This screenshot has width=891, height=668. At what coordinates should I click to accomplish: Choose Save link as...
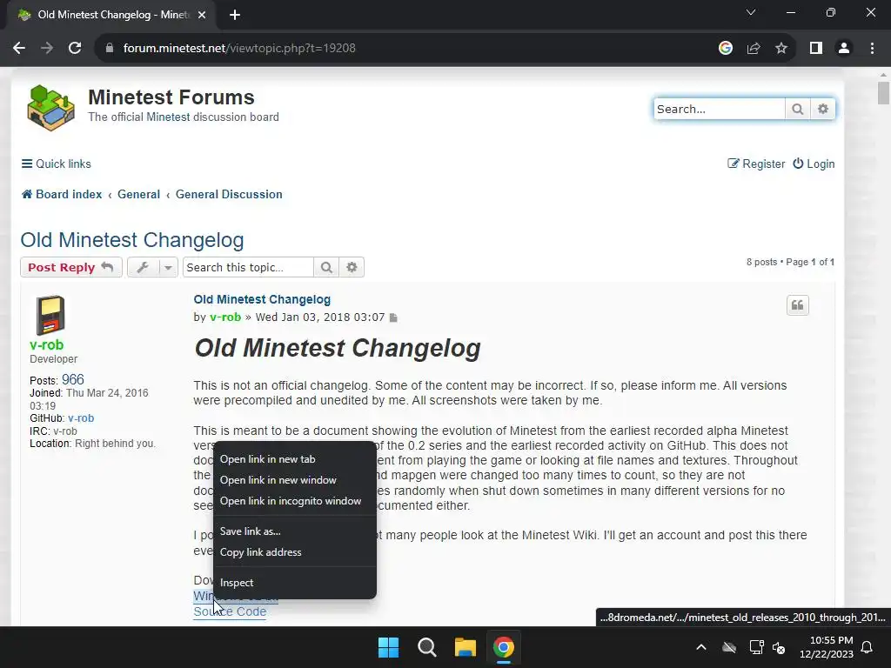pos(295,531)
